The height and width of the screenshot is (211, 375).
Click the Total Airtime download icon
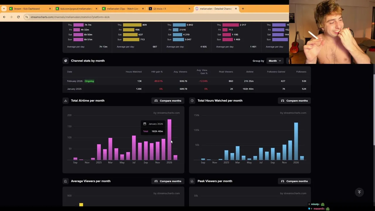coord(66,101)
